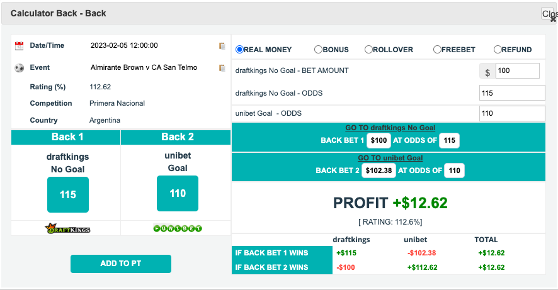The image size is (558, 290).
Task: Select the REFUND radio option
Action: [x=498, y=50]
